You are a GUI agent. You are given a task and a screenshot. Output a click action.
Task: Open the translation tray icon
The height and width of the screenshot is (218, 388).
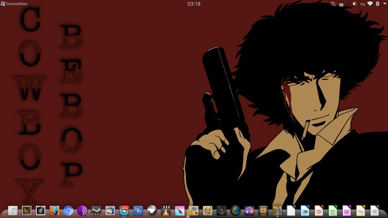[333, 4]
